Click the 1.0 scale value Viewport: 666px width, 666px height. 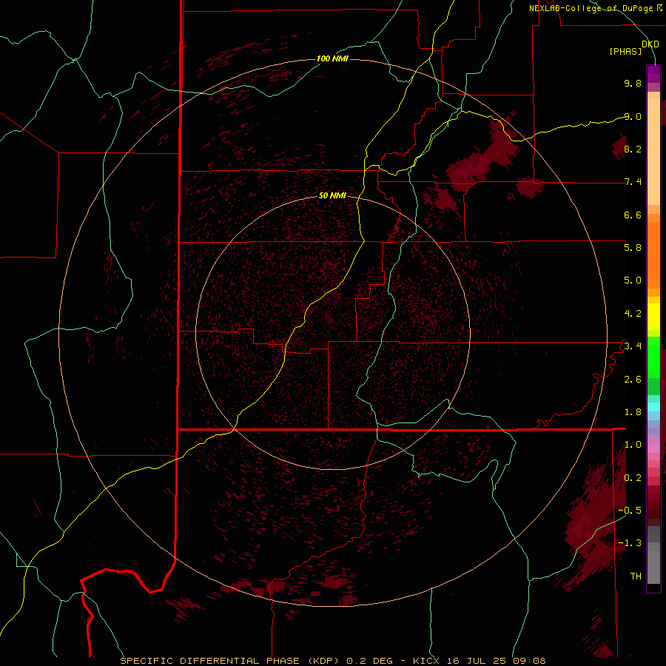[633, 445]
